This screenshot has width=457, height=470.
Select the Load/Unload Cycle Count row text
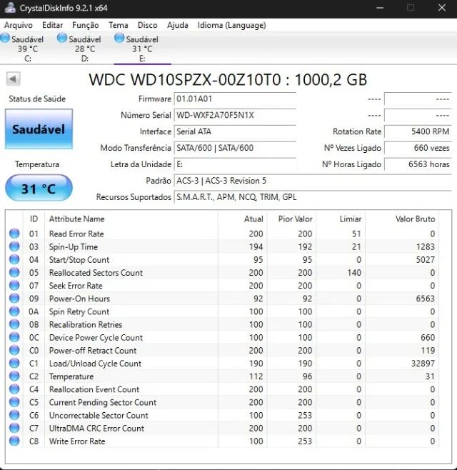(95, 364)
